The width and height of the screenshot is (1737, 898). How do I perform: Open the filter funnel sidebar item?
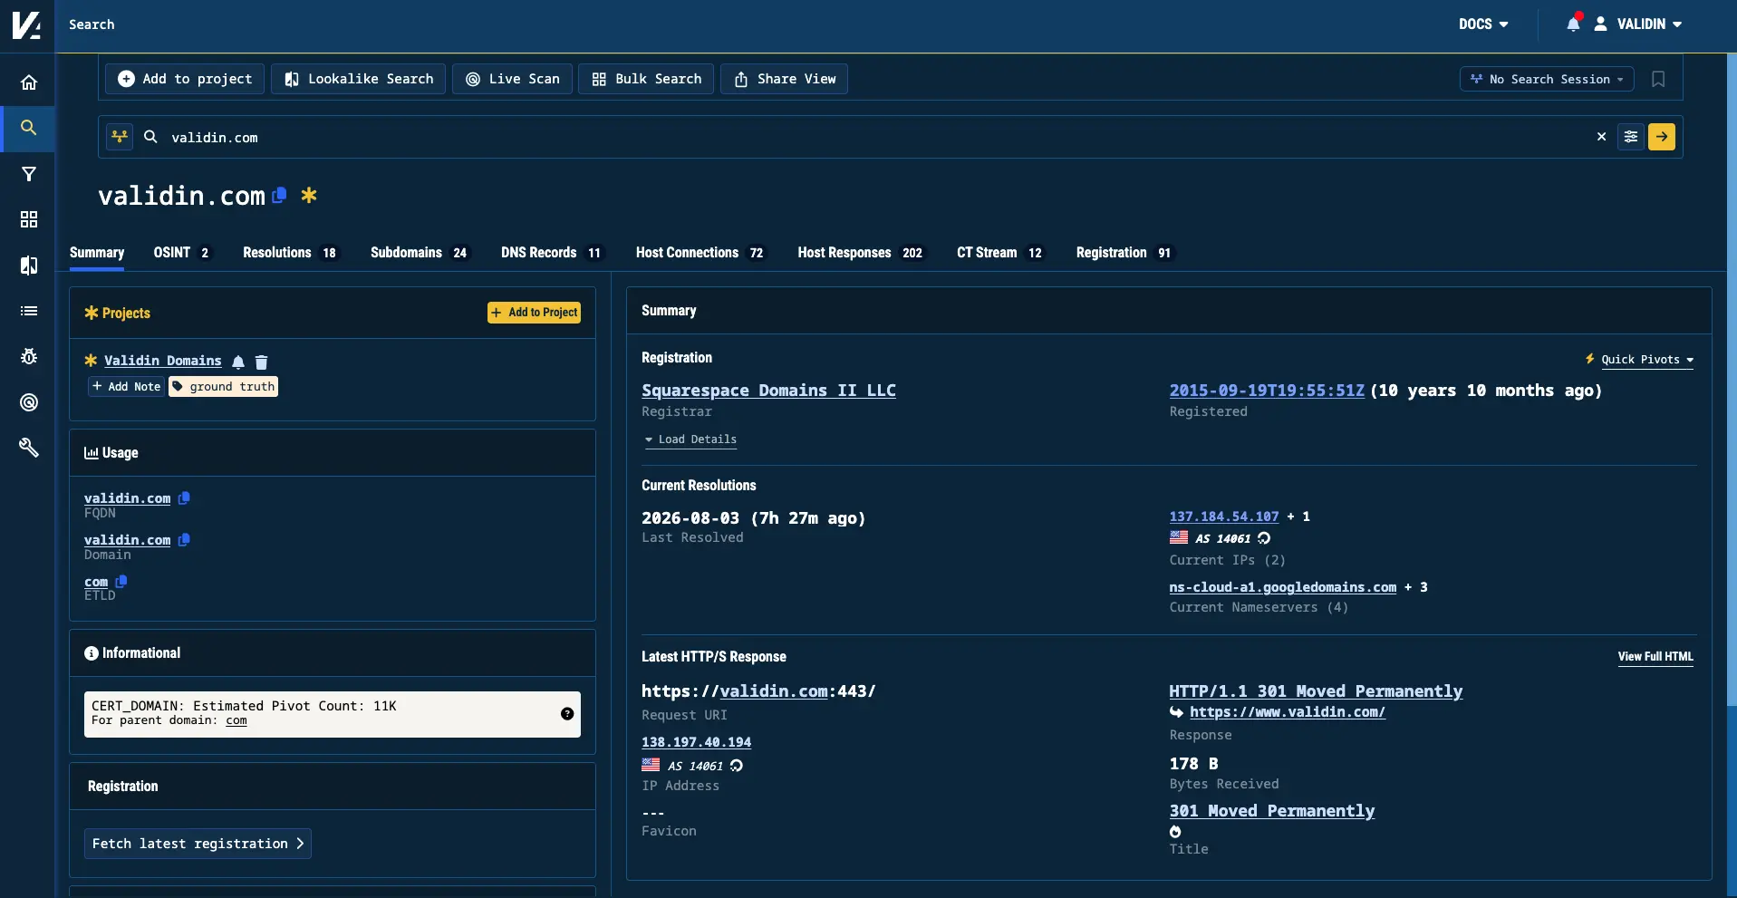click(x=29, y=174)
